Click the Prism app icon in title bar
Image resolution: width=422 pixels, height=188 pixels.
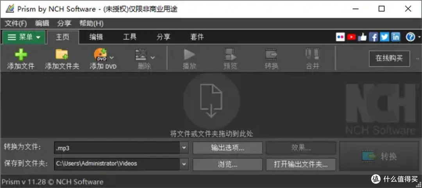[9, 9]
